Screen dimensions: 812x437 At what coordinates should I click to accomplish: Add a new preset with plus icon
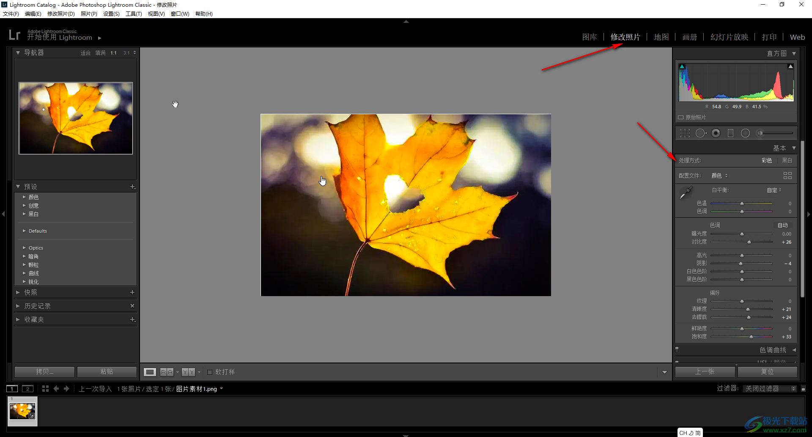tap(132, 187)
